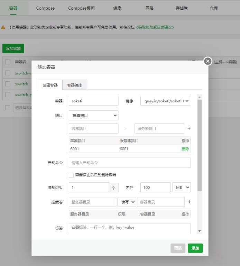Viewport: 240px width, 266px height.
Task: Open the 读写 permission dropdown
Action: 127,202
